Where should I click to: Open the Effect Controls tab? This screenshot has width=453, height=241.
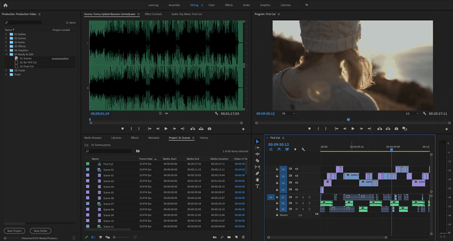pos(153,14)
